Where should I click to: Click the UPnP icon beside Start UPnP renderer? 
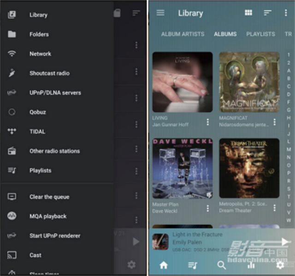coord(12,235)
